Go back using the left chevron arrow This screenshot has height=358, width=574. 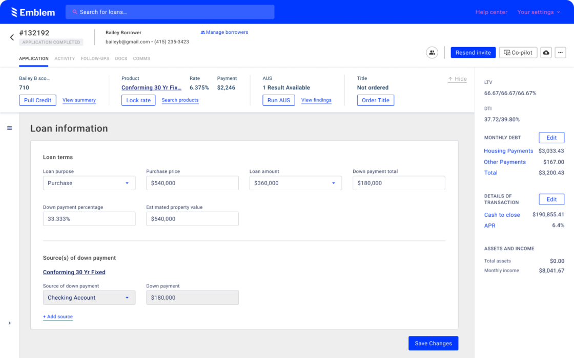click(x=11, y=37)
